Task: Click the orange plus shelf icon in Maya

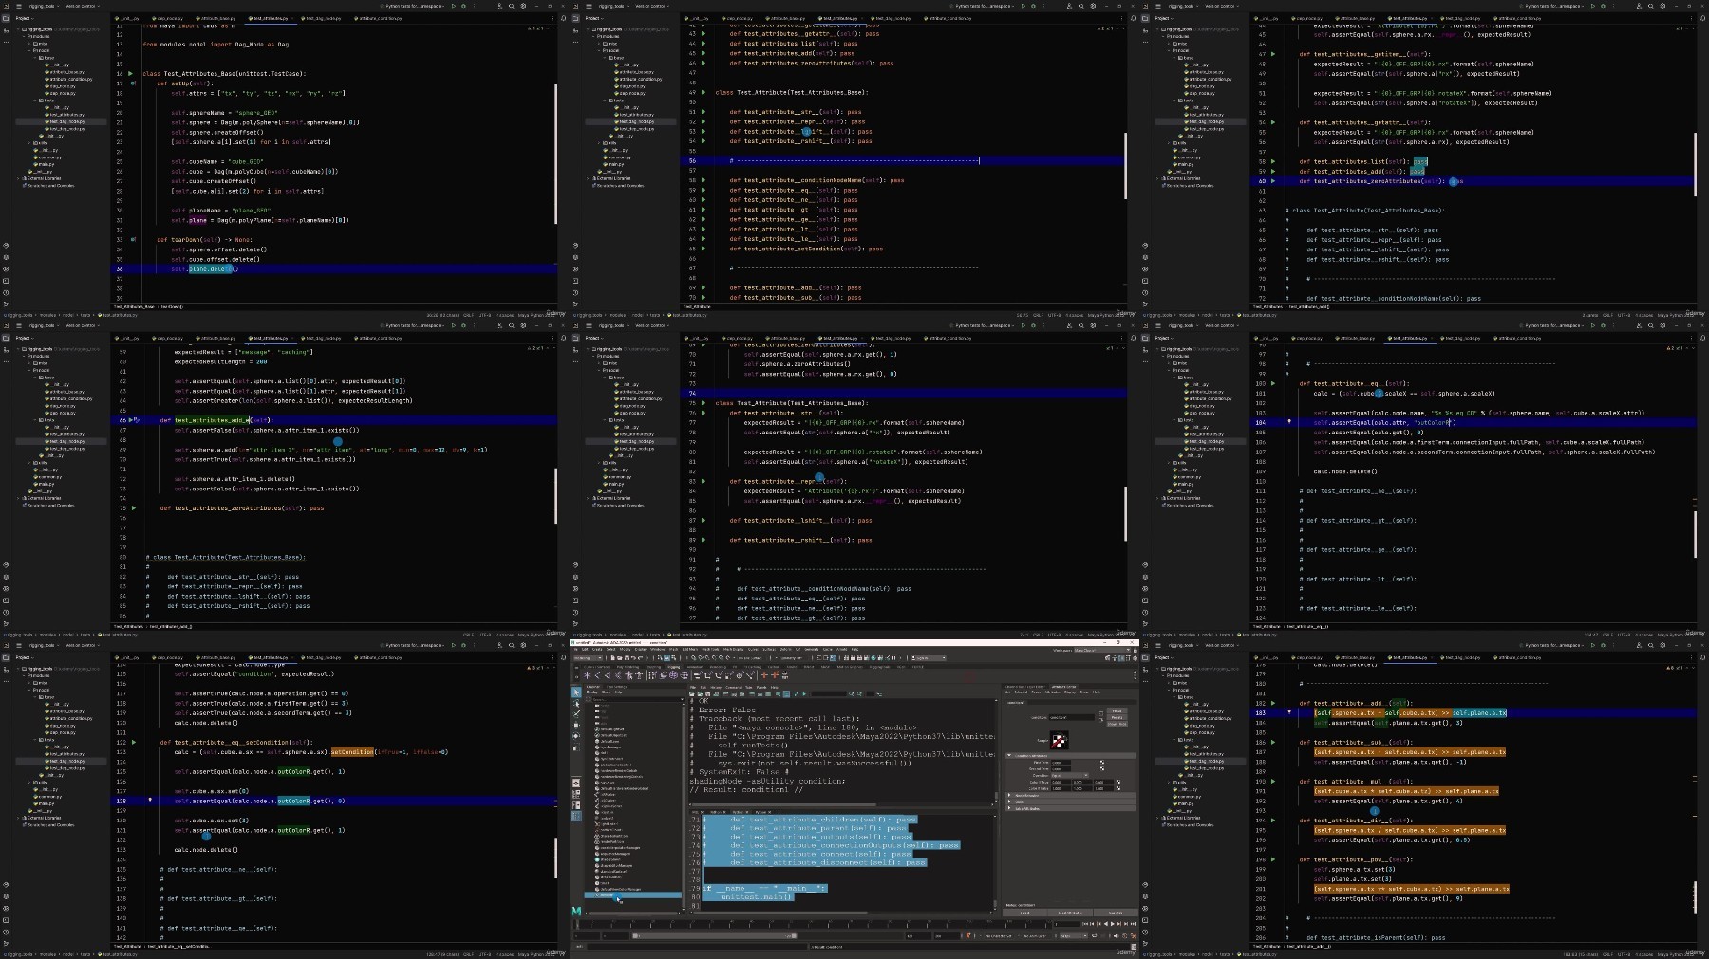Action: tap(764, 675)
